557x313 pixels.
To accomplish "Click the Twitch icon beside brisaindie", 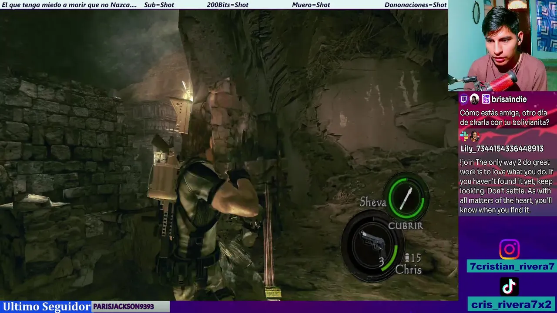I will tap(464, 100).
